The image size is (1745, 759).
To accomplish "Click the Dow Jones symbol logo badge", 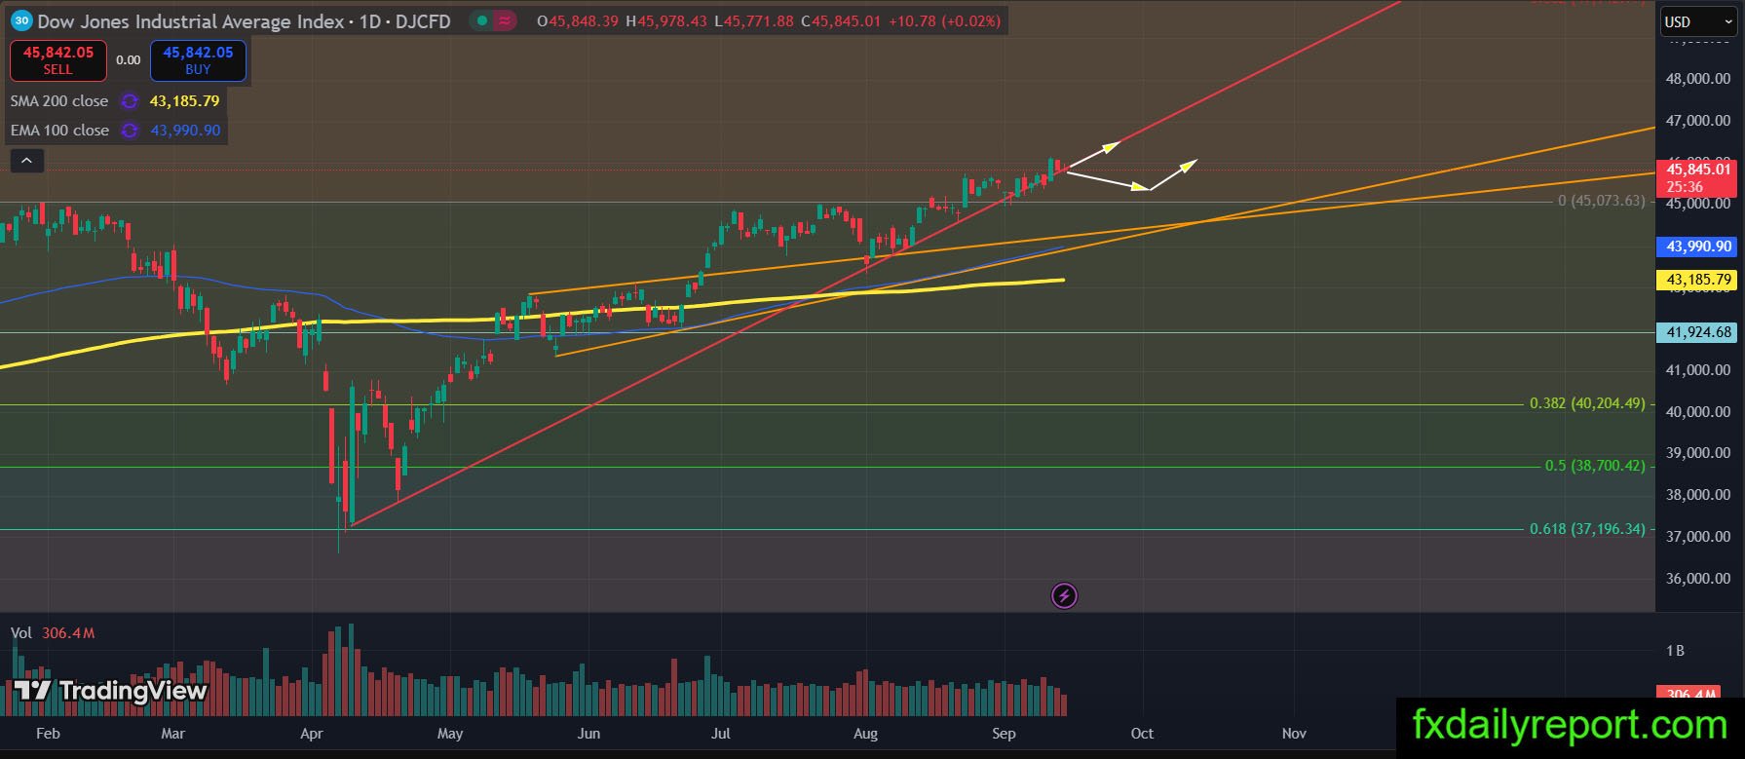I will point(22,20).
